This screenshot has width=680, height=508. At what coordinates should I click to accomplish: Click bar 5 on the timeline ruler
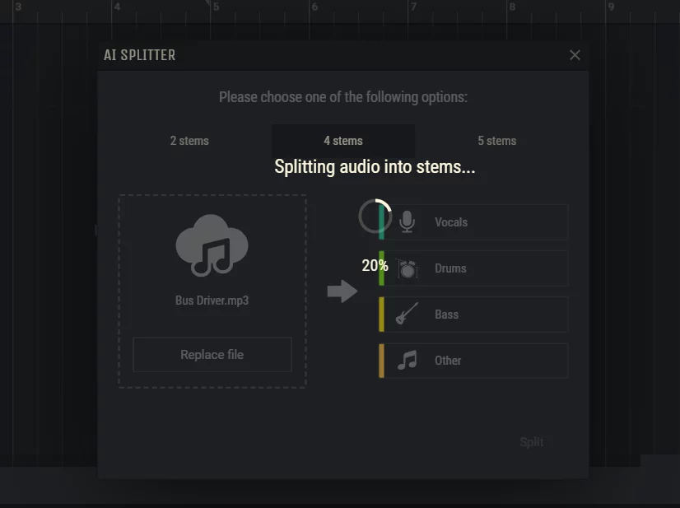(216, 7)
